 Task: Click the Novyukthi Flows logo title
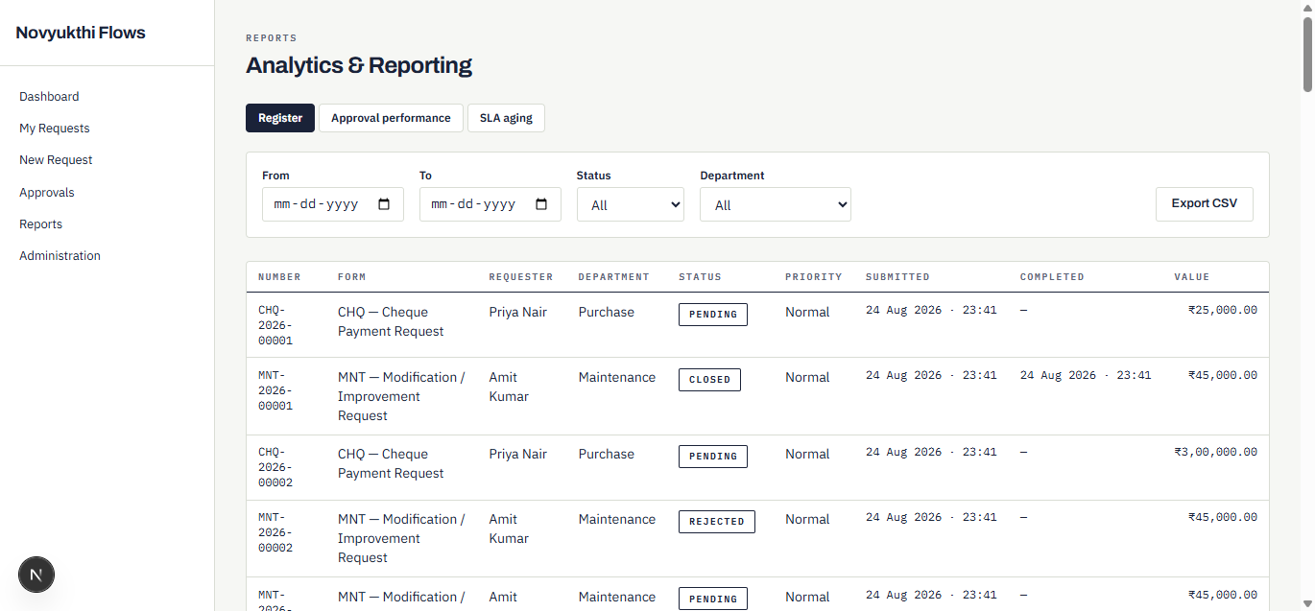pyautogui.click(x=81, y=33)
